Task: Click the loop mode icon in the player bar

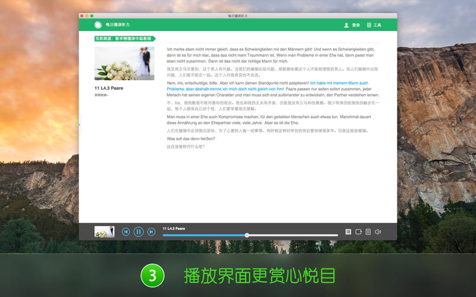Action: tap(359, 232)
